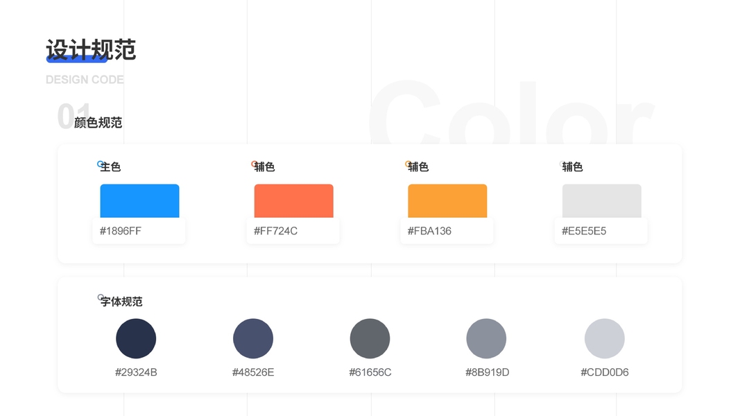
Task: Choose the pale gray circle above #CDD0D6
Action: 605,338
